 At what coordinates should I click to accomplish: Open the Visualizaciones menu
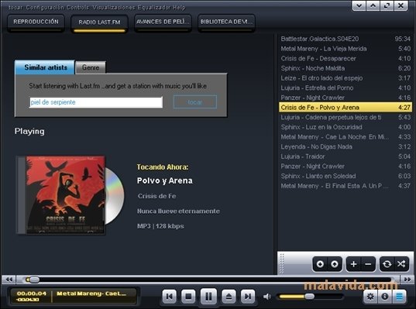[x=114, y=8]
